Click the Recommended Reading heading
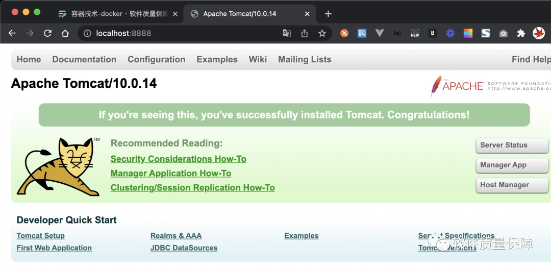This screenshot has height=268, width=551. click(x=166, y=143)
